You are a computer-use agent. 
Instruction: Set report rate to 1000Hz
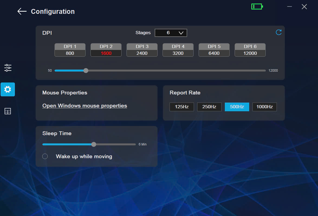(264, 107)
